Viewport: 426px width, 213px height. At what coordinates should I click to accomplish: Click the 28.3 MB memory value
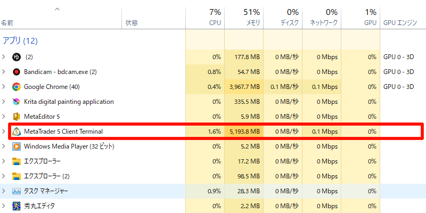click(x=248, y=191)
